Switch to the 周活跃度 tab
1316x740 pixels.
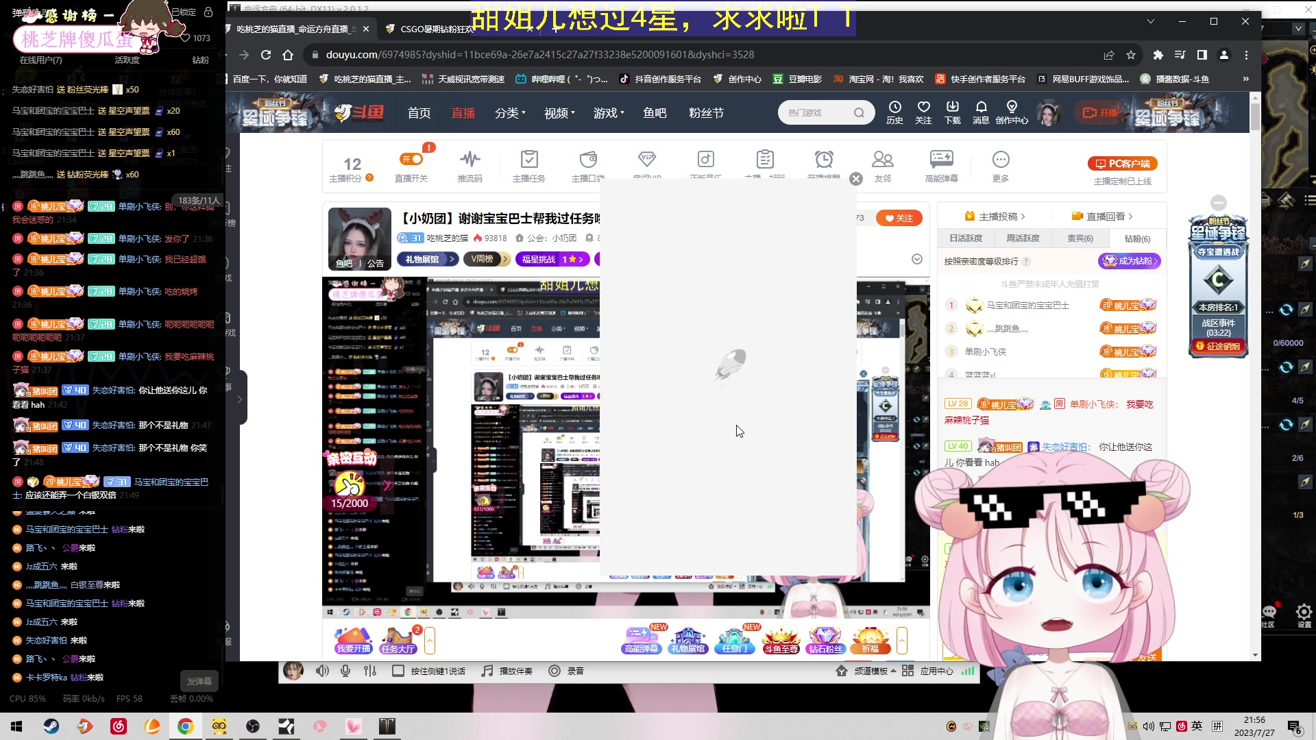tap(1023, 238)
